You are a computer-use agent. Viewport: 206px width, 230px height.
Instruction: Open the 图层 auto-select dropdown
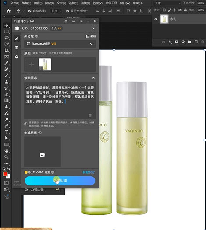pos(56,11)
